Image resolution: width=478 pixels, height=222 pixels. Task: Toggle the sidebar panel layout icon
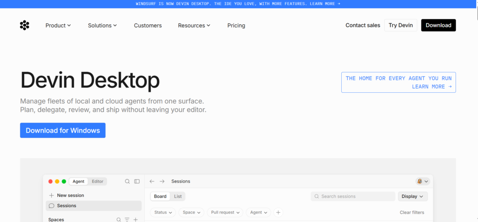coord(137,181)
